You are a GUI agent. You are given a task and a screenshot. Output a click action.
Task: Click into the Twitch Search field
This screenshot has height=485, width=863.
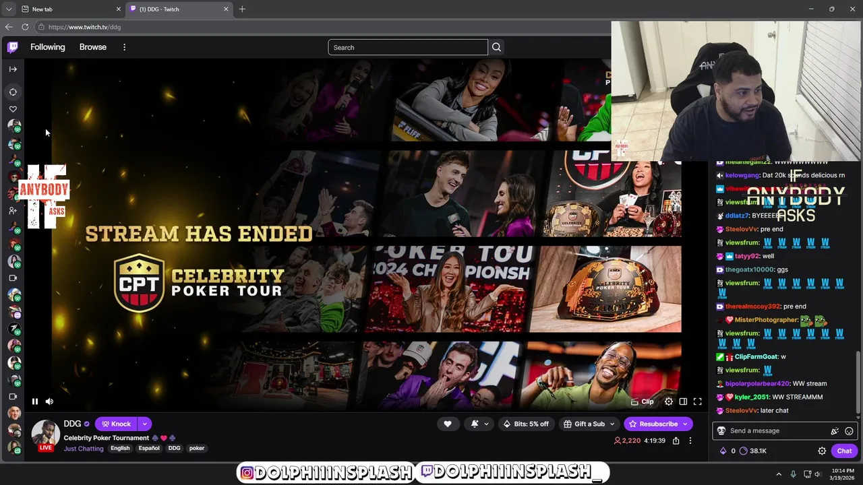tap(408, 47)
